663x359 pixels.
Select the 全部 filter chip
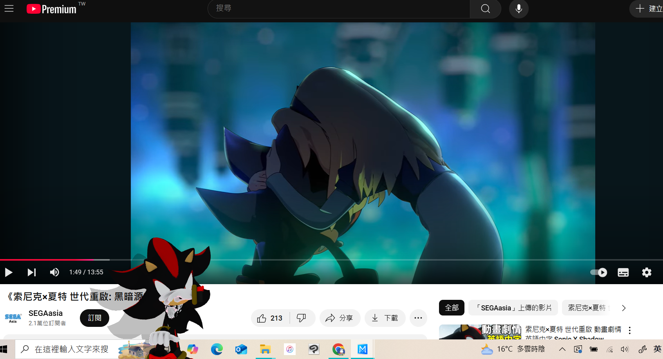point(452,308)
